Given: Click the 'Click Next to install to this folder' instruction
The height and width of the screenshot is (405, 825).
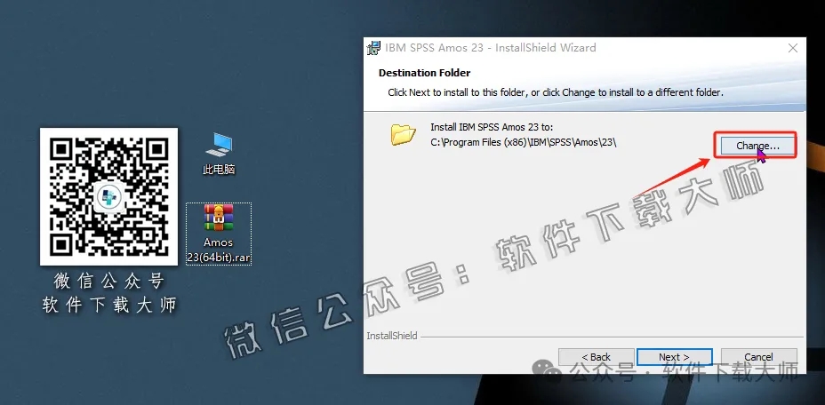Looking at the screenshot, I should [556, 92].
